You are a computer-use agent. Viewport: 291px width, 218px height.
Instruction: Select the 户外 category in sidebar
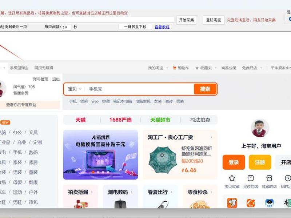click(33, 192)
